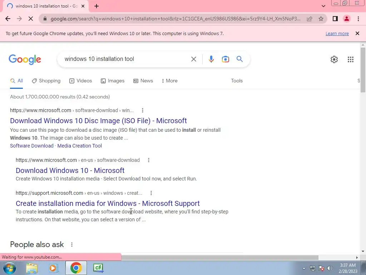Clear the search query text
Image resolution: width=366 pixels, height=275 pixels.
pyautogui.click(x=193, y=59)
